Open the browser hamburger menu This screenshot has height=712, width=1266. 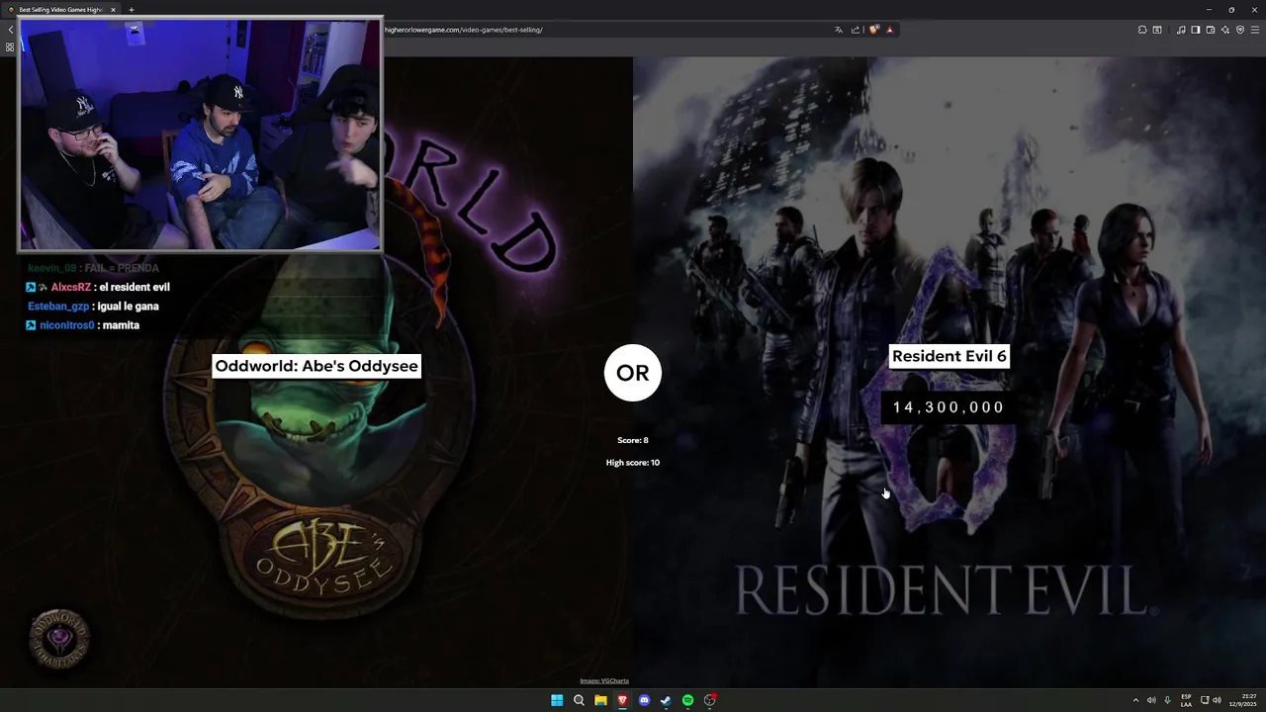(x=1255, y=30)
